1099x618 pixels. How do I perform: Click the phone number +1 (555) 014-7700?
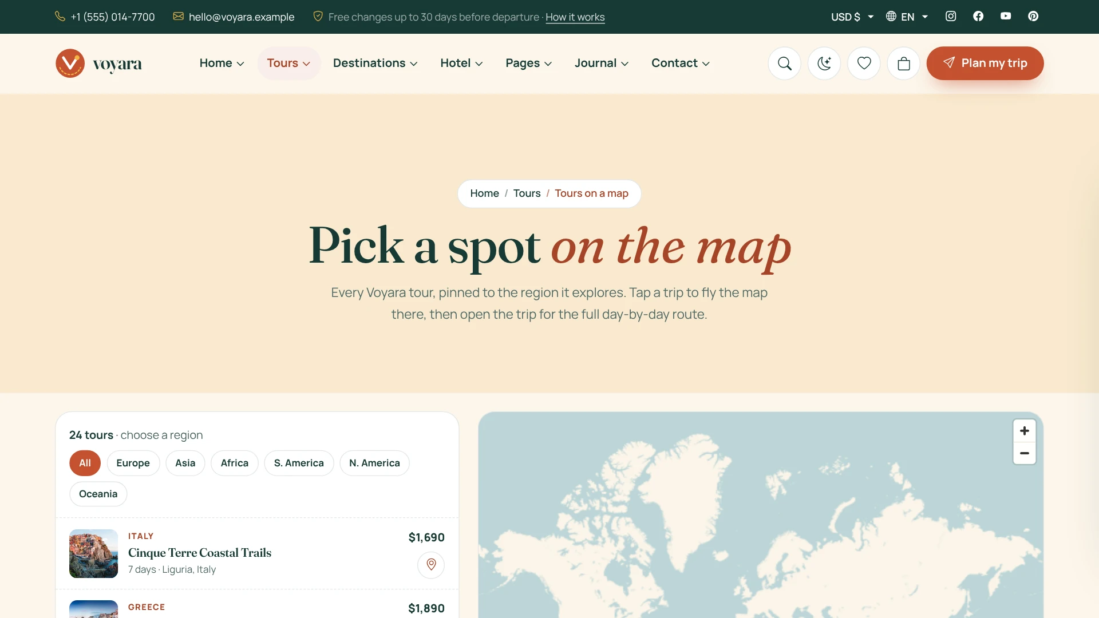click(x=105, y=17)
